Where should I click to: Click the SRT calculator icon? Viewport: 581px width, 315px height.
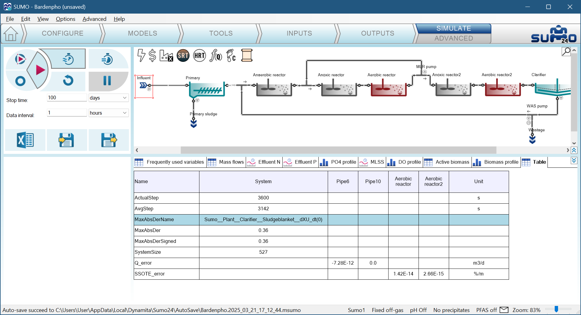point(183,56)
